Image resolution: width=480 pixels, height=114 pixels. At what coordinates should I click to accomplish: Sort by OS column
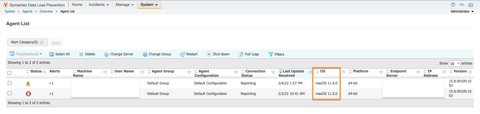pyautogui.click(x=317, y=71)
